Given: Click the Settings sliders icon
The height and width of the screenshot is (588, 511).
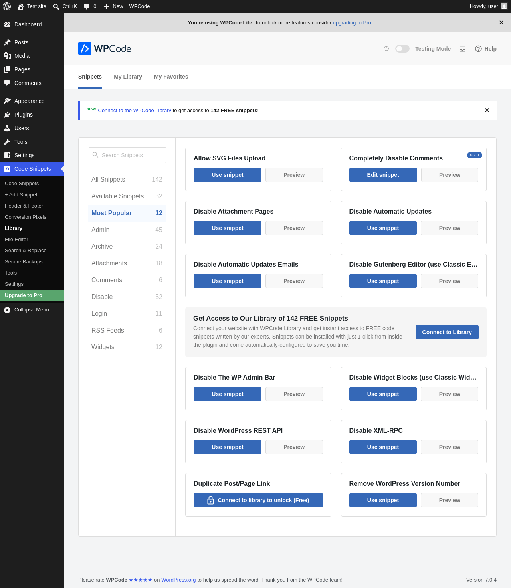Looking at the screenshot, I should coord(7,155).
